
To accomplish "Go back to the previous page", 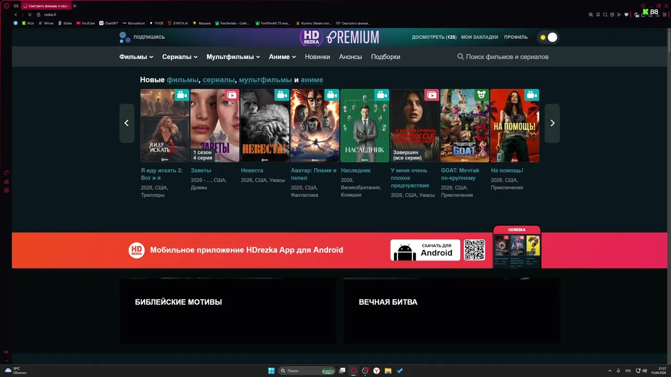I will click(16, 15).
